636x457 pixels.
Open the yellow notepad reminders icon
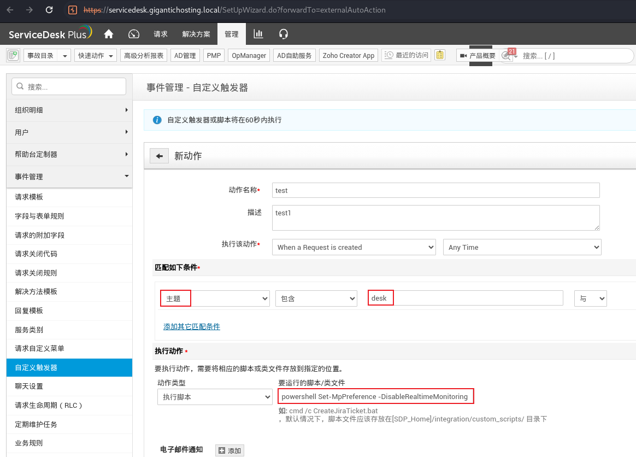[x=440, y=55]
